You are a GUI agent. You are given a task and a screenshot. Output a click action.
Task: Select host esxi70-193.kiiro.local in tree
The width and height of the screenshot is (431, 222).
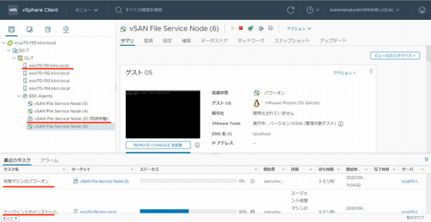(49, 81)
